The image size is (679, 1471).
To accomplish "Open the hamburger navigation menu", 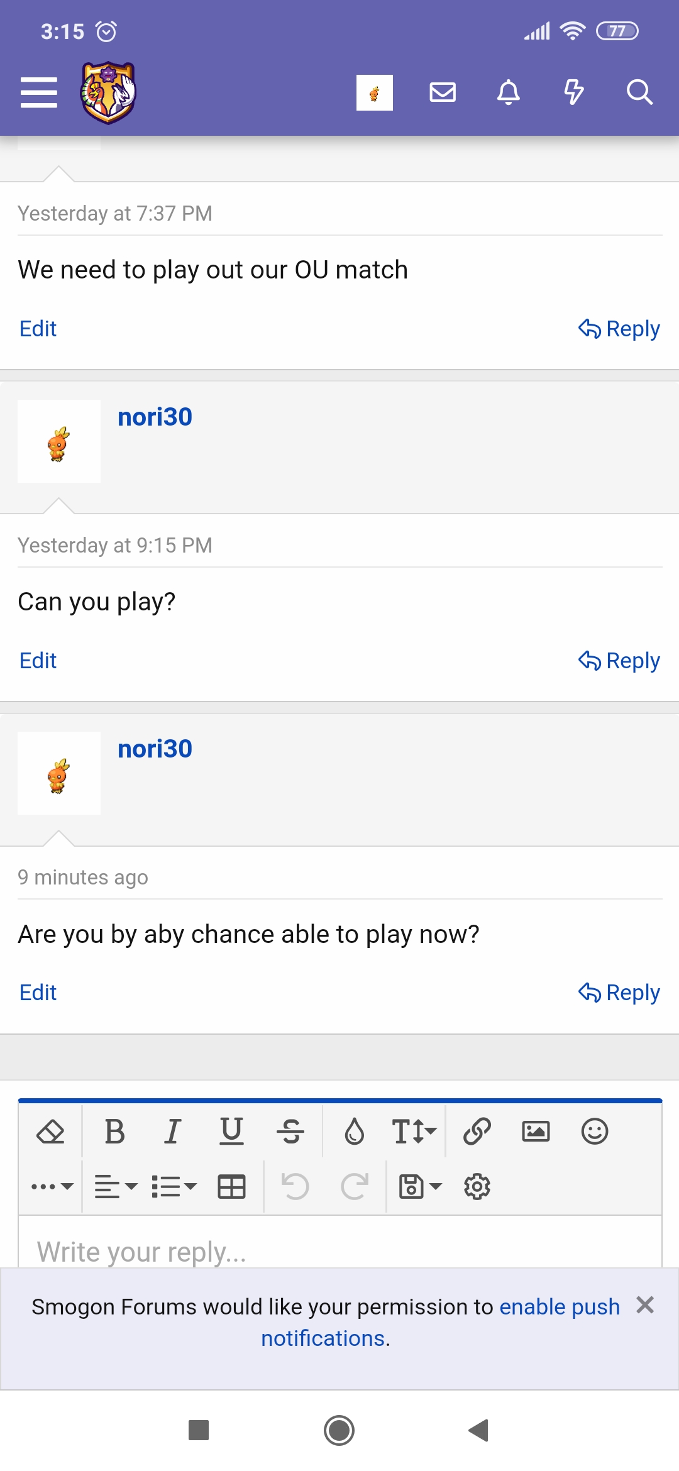I will point(39,92).
